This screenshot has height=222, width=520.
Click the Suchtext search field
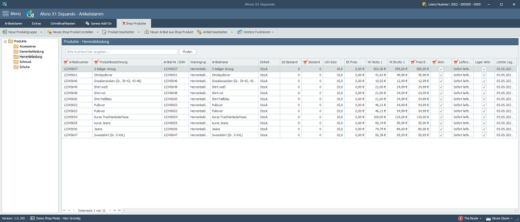pos(122,51)
